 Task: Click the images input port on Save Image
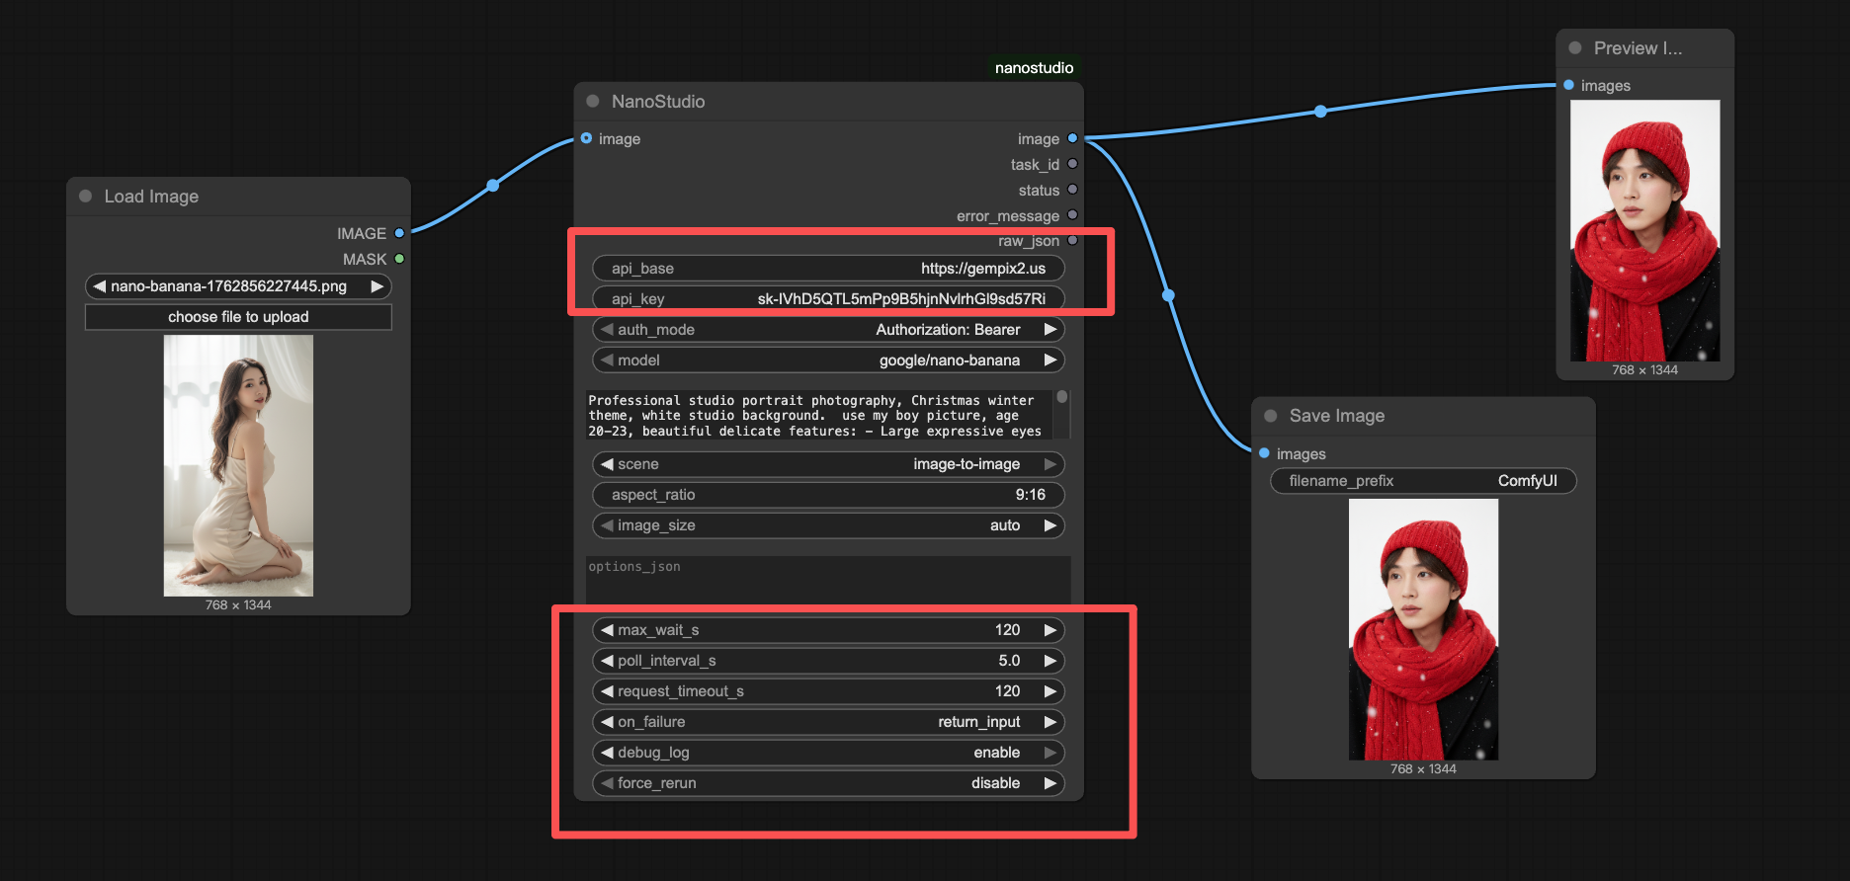coord(1264,453)
